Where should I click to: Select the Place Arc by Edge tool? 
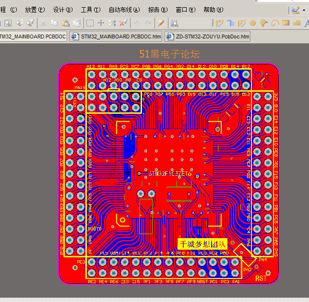(275, 23)
